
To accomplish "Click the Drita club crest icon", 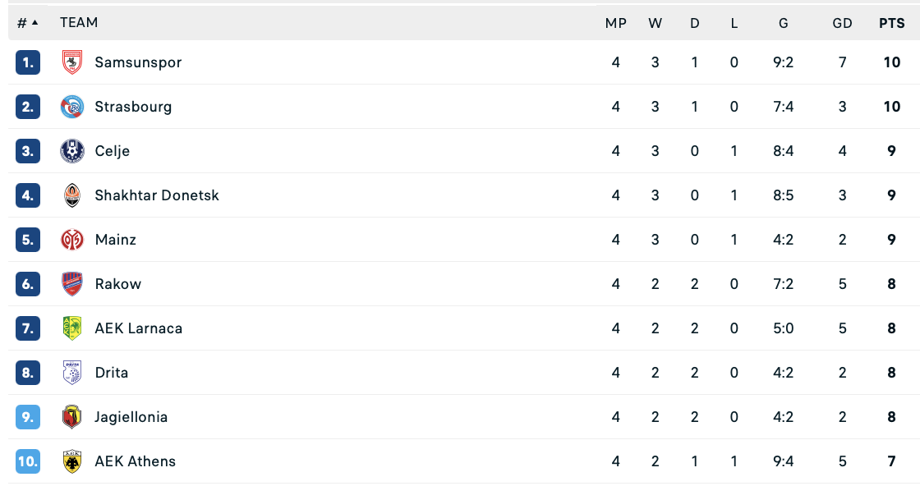I will (x=72, y=373).
